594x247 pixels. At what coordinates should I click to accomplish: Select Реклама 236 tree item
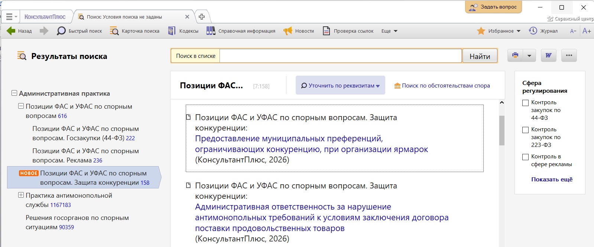point(85,155)
